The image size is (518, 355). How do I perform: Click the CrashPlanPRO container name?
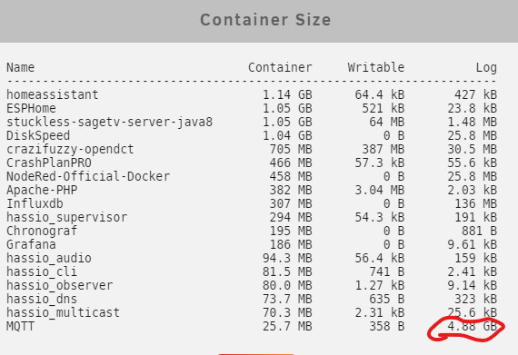(x=49, y=163)
